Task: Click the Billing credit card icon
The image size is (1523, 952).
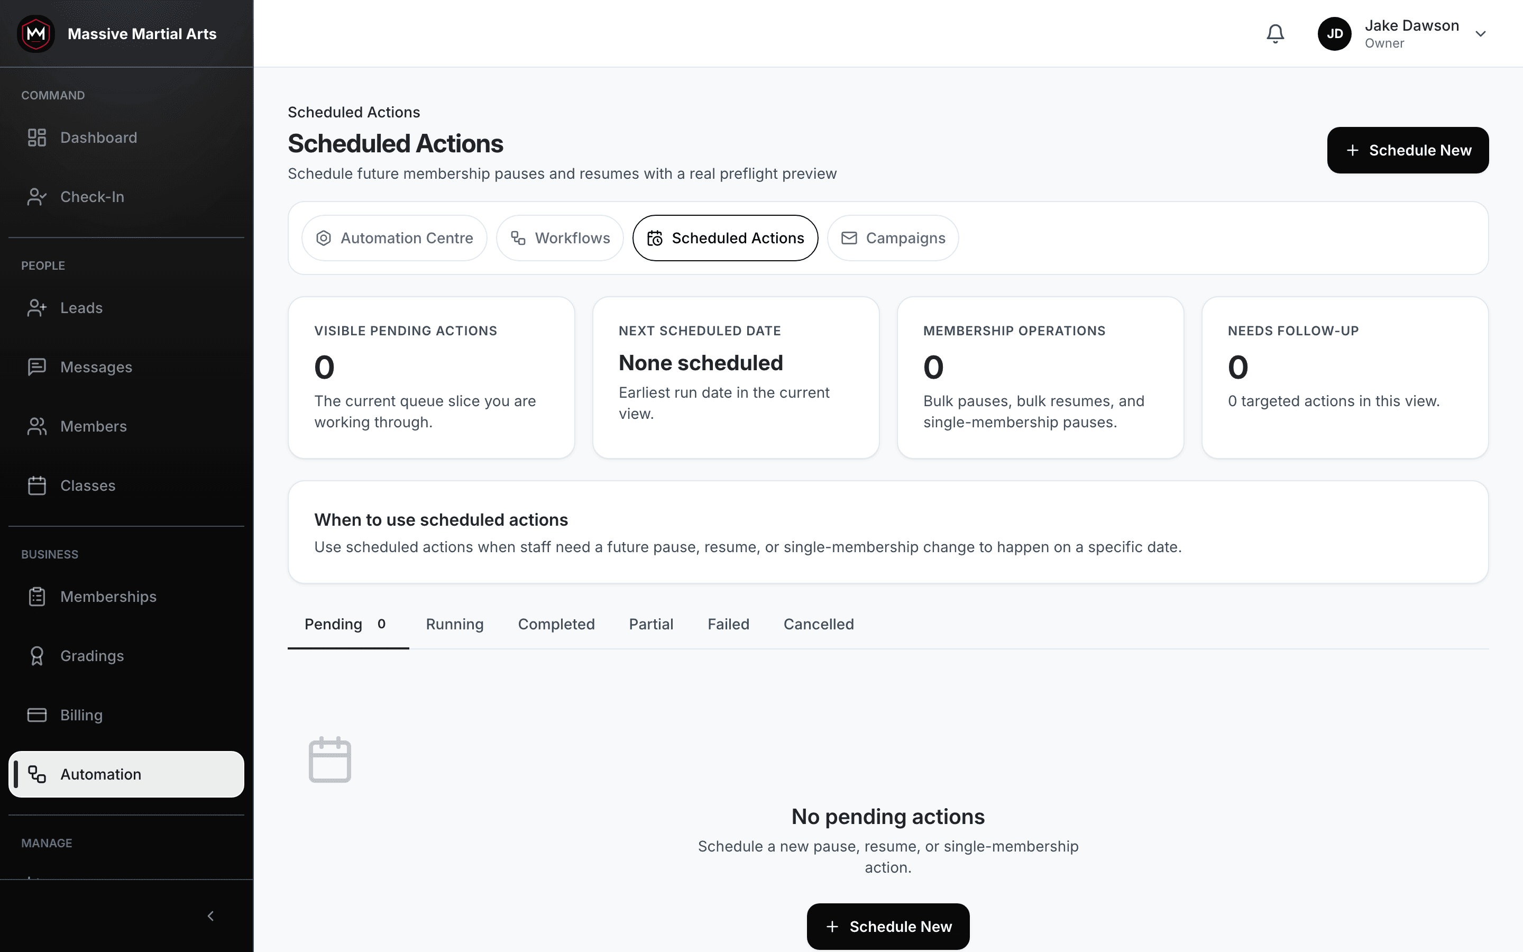Action: (37, 715)
